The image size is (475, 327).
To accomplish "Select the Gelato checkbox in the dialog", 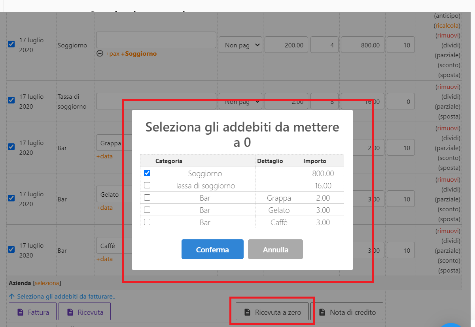I will pyautogui.click(x=147, y=210).
